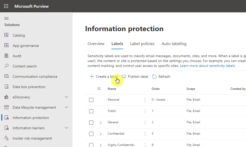Click the Publish label monitor icon
This screenshot has height=147, width=246.
coord(124,76)
